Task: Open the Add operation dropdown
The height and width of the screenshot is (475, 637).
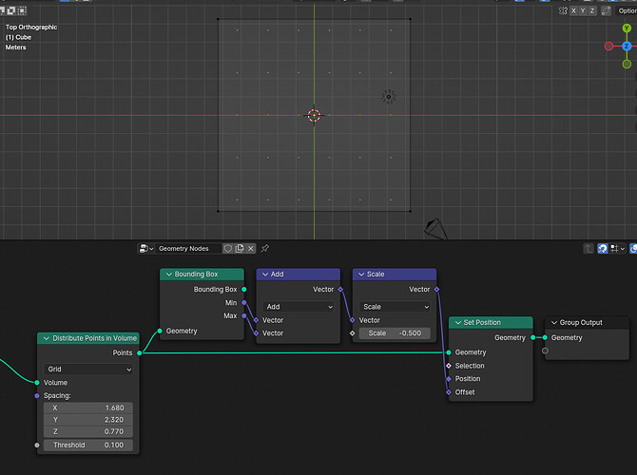Action: [299, 307]
